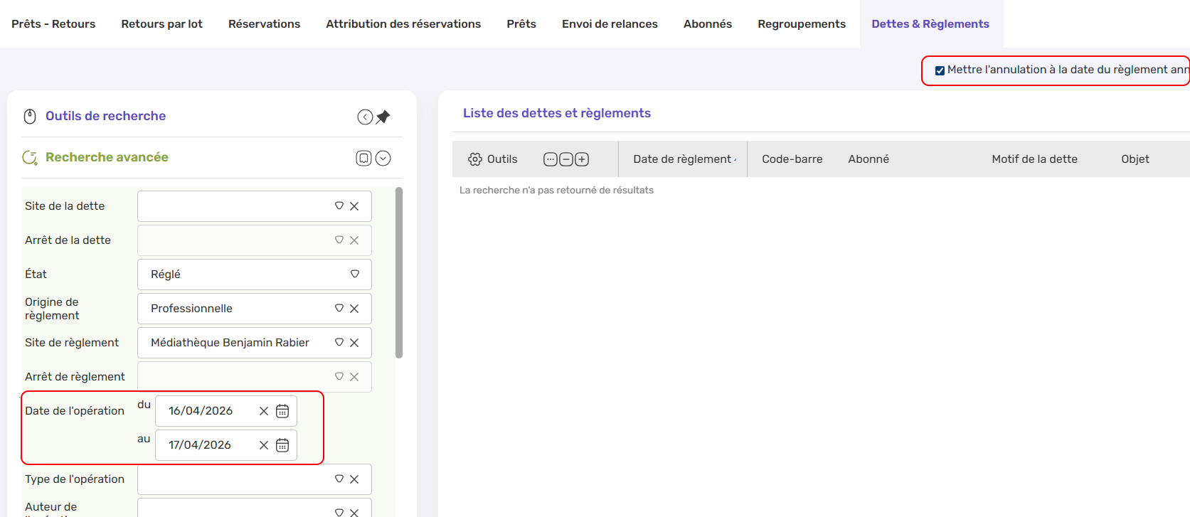
Task: Open the Prêts - Retours tab
Action: (53, 24)
